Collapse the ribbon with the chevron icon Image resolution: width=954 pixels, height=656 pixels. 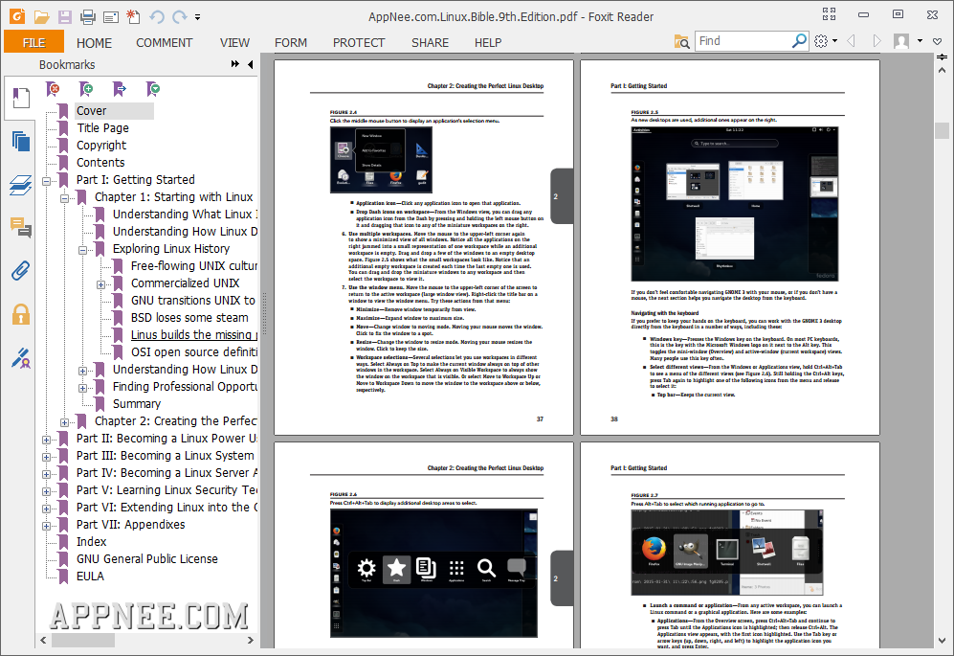click(x=938, y=41)
